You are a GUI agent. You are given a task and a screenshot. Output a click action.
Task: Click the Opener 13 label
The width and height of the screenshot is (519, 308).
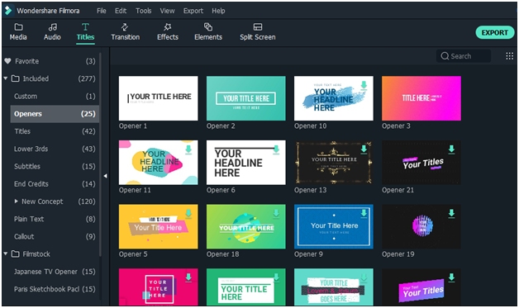[x=310, y=190]
